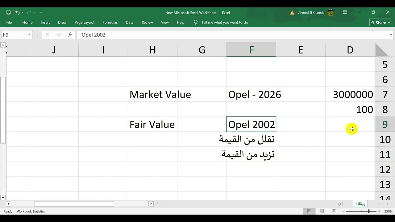Open the View tab
Viewport: 395px width, 222px height.
pyautogui.click(x=165, y=23)
